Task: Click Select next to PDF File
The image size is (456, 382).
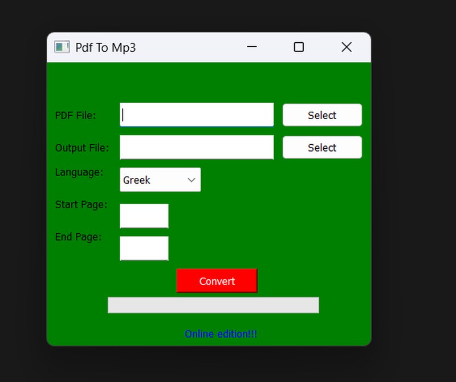Action: [x=322, y=115]
